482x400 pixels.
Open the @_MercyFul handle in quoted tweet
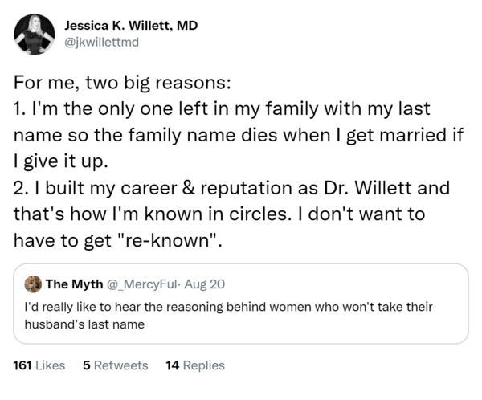point(142,284)
